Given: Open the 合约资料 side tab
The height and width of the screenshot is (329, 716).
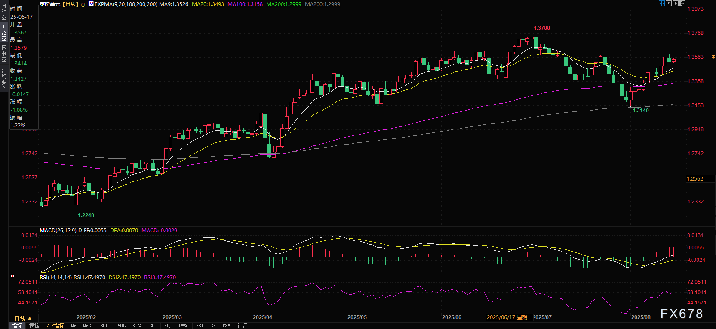Looking at the screenshot, I should [4, 79].
